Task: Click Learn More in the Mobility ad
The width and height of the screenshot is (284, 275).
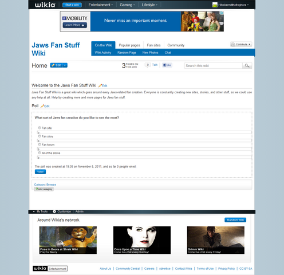Action: [x=74, y=25]
